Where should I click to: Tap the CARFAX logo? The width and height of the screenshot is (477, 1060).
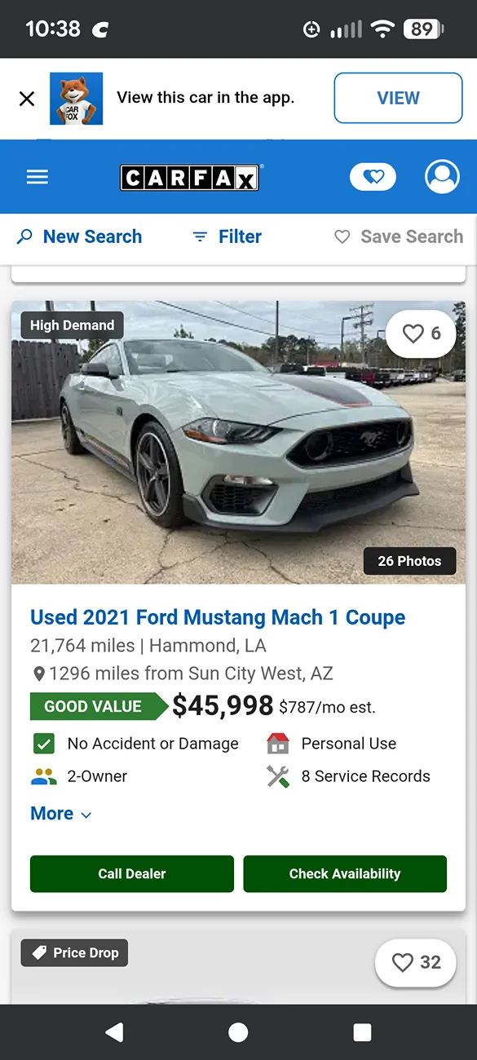(x=190, y=177)
